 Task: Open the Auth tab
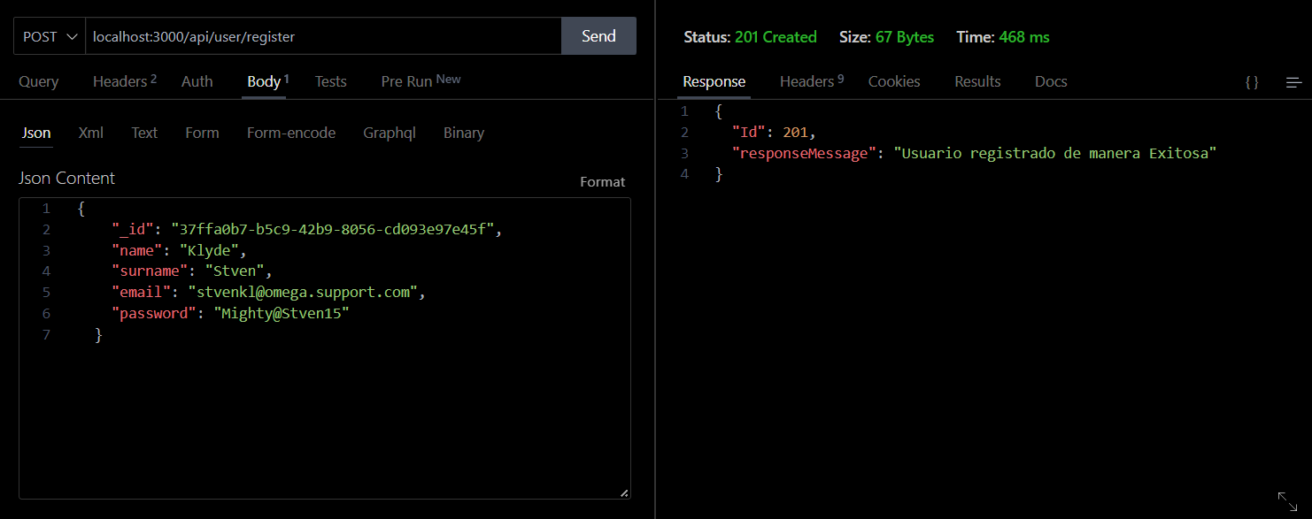[x=197, y=81]
